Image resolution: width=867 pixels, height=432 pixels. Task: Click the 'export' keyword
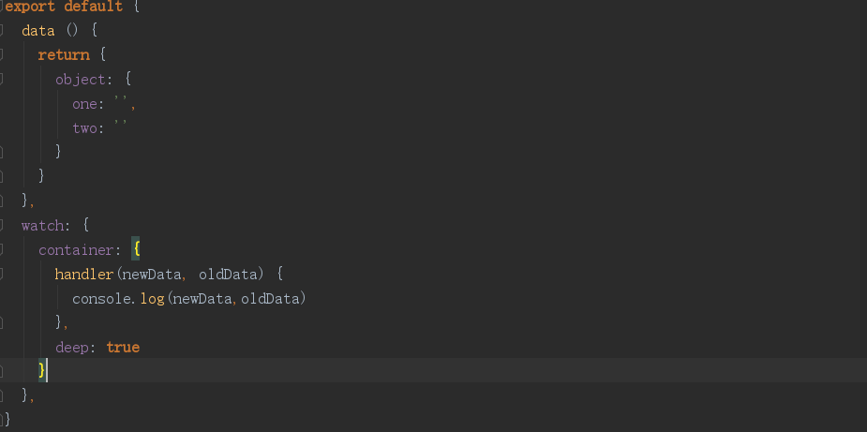click(x=31, y=7)
